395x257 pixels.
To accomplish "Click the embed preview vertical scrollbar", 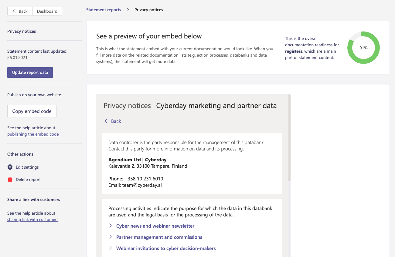I will coord(289,138).
